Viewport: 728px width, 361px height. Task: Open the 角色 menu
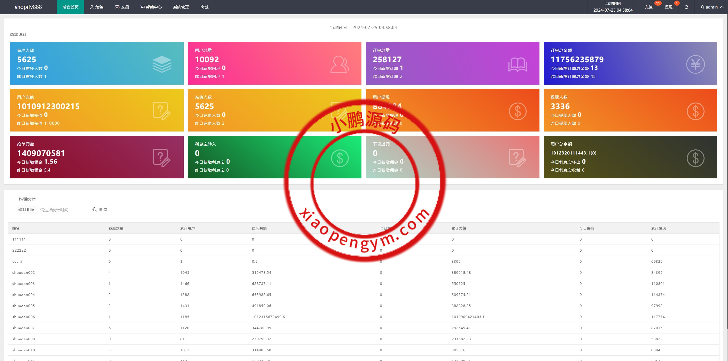point(97,7)
